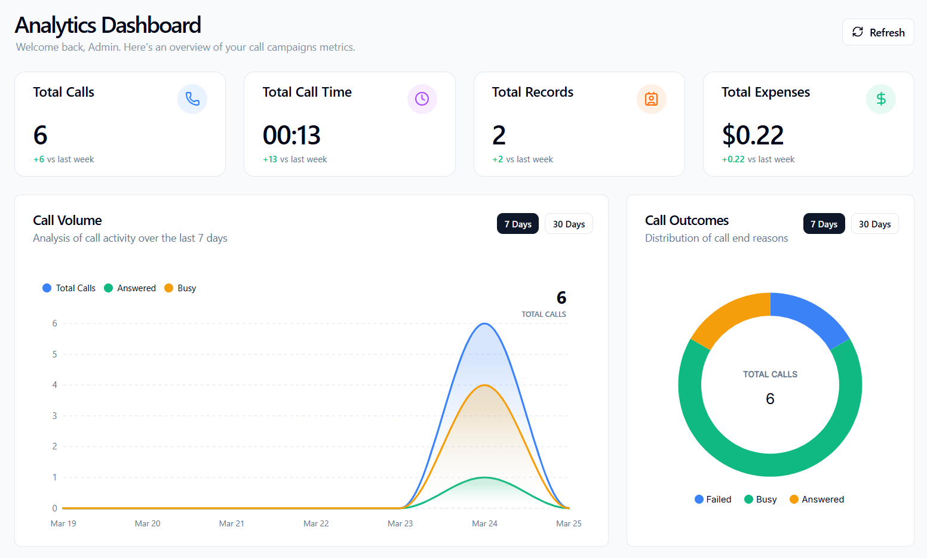
Task: Click the blue Total Calls legend dot
Action: click(x=47, y=288)
